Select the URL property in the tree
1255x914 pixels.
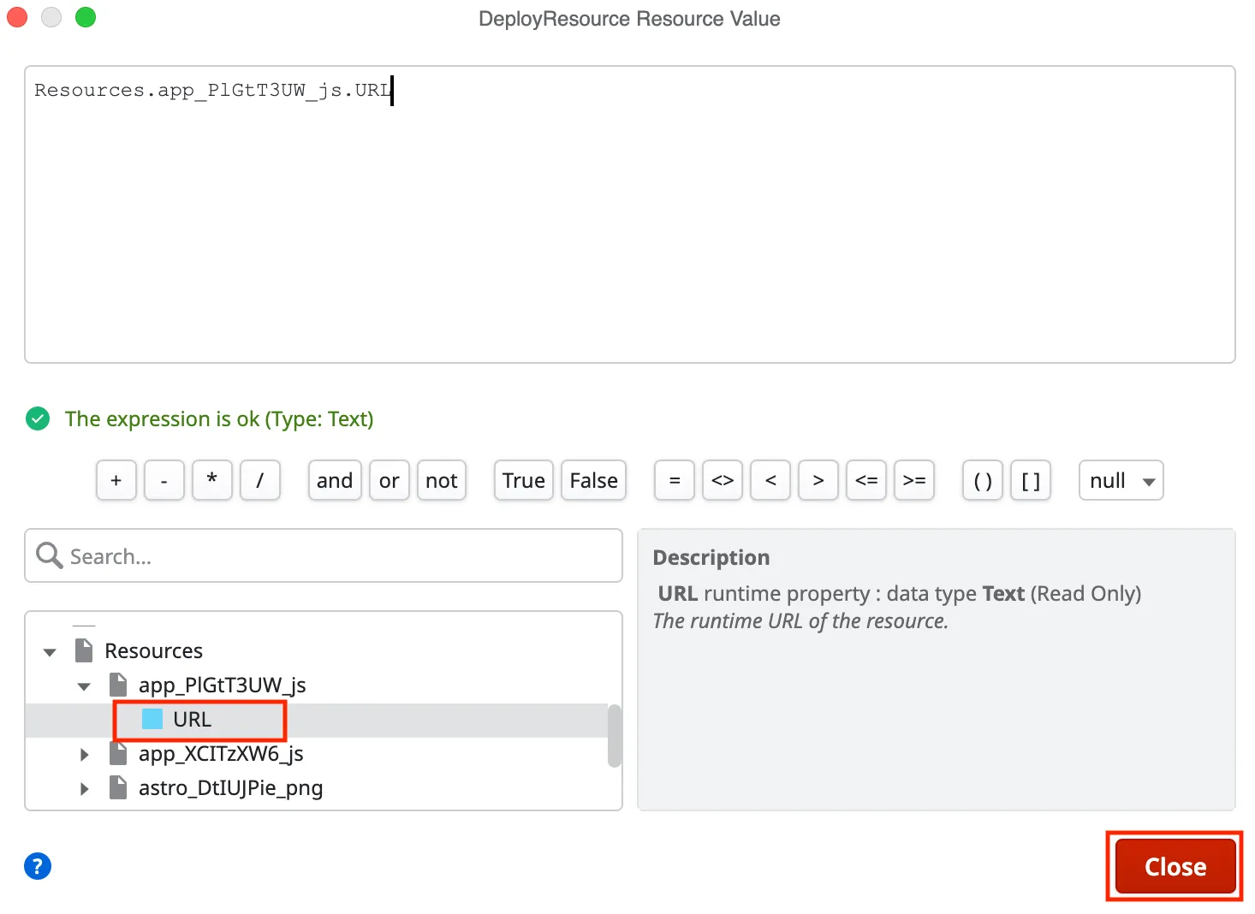click(x=190, y=719)
